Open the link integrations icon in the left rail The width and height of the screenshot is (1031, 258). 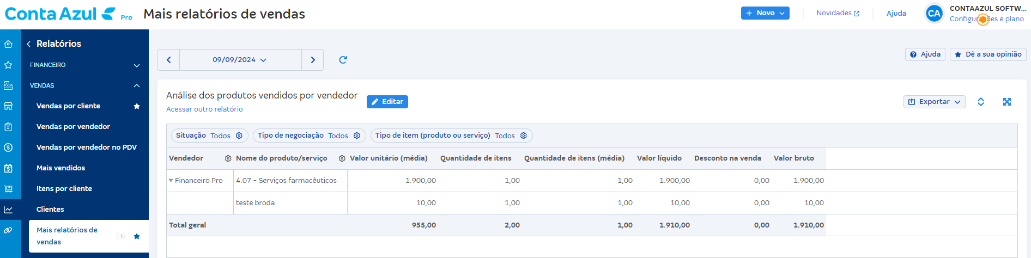click(x=8, y=230)
